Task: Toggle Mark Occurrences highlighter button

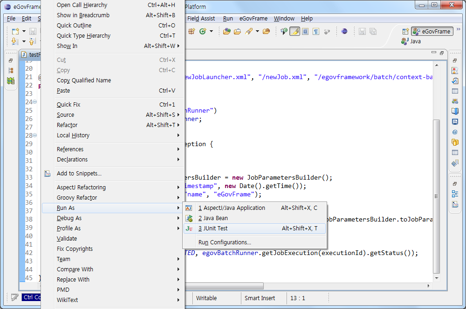Action: [295, 32]
